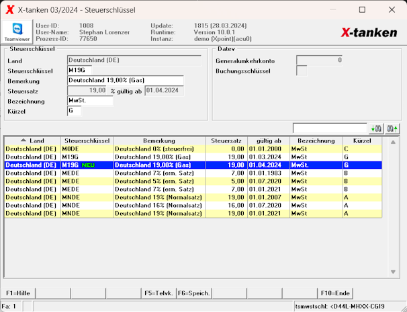Click the green NEU marker in the selected row
This screenshot has width=407, height=312.
pyautogui.click(x=88, y=165)
